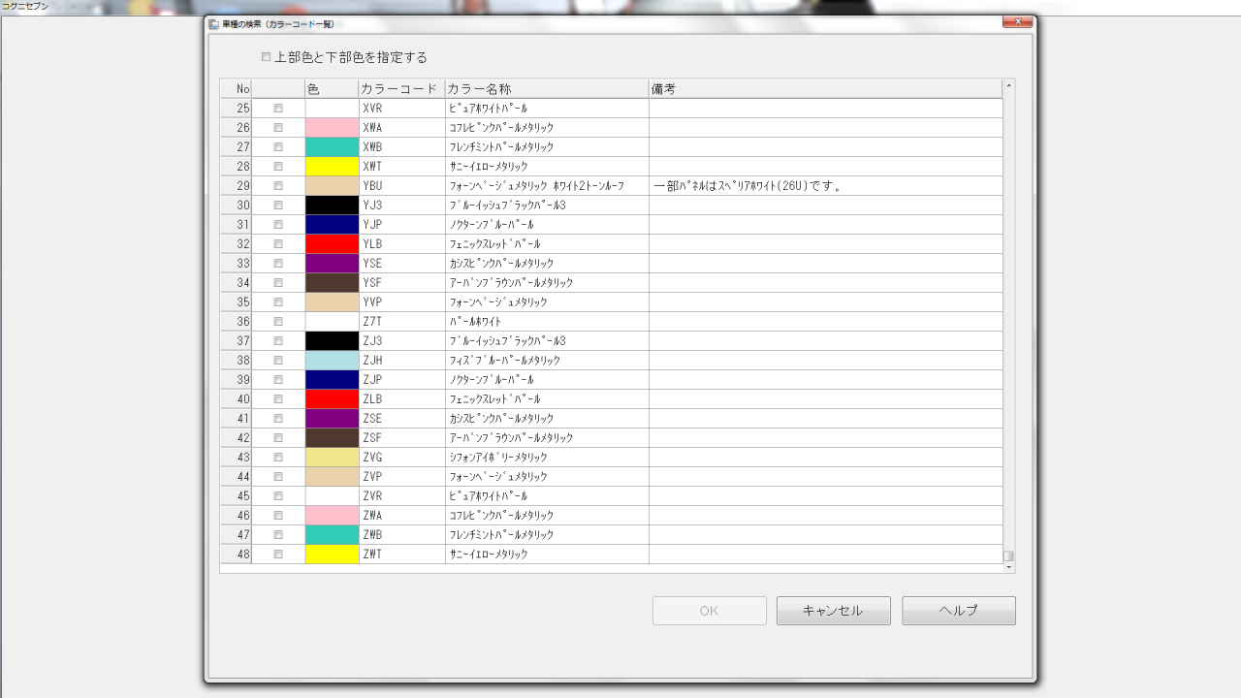Close the カラーコード一覧 dialog
Screen dimensions: 1241x698
(x=1017, y=21)
